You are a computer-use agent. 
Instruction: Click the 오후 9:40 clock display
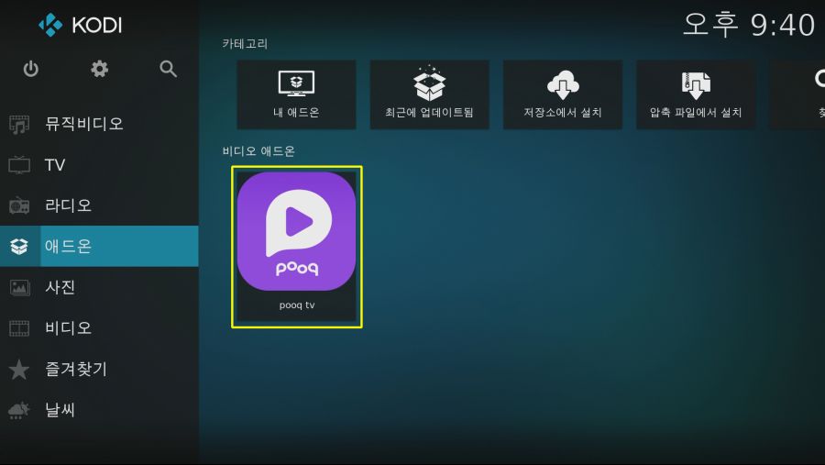(x=749, y=25)
